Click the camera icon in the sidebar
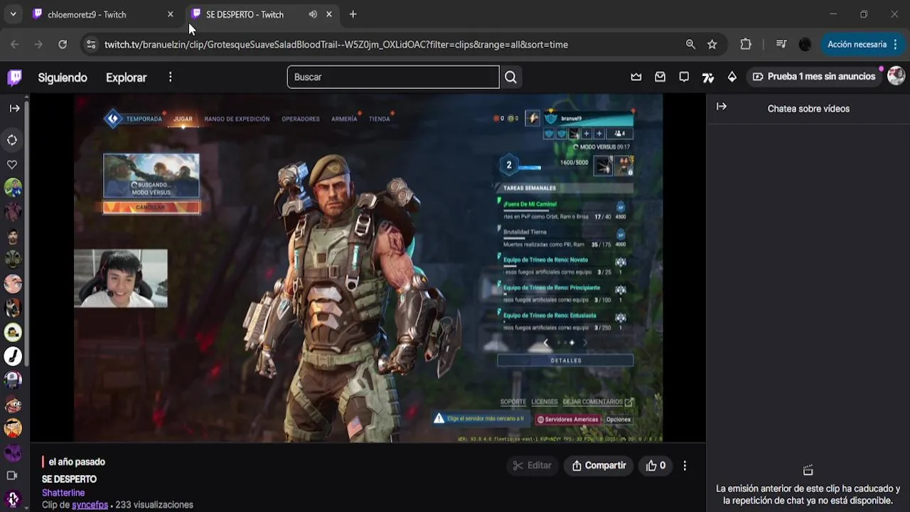Screen dimensions: 910x512 pyautogui.click(x=12, y=475)
